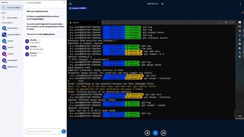The width and height of the screenshot is (244, 137).
Task: Select martin galems in the user list
Action: [12, 60]
